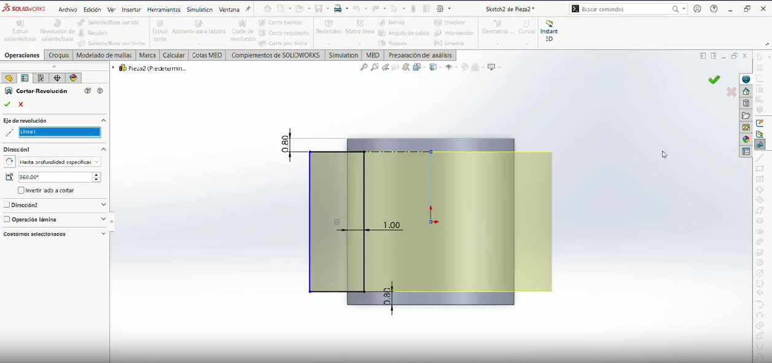
Task: Collapse the Eje de revolución section
Action: tap(103, 121)
